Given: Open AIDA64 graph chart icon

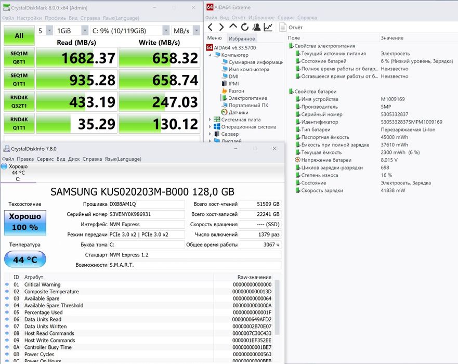Looking at the screenshot, I should [x=268, y=27].
